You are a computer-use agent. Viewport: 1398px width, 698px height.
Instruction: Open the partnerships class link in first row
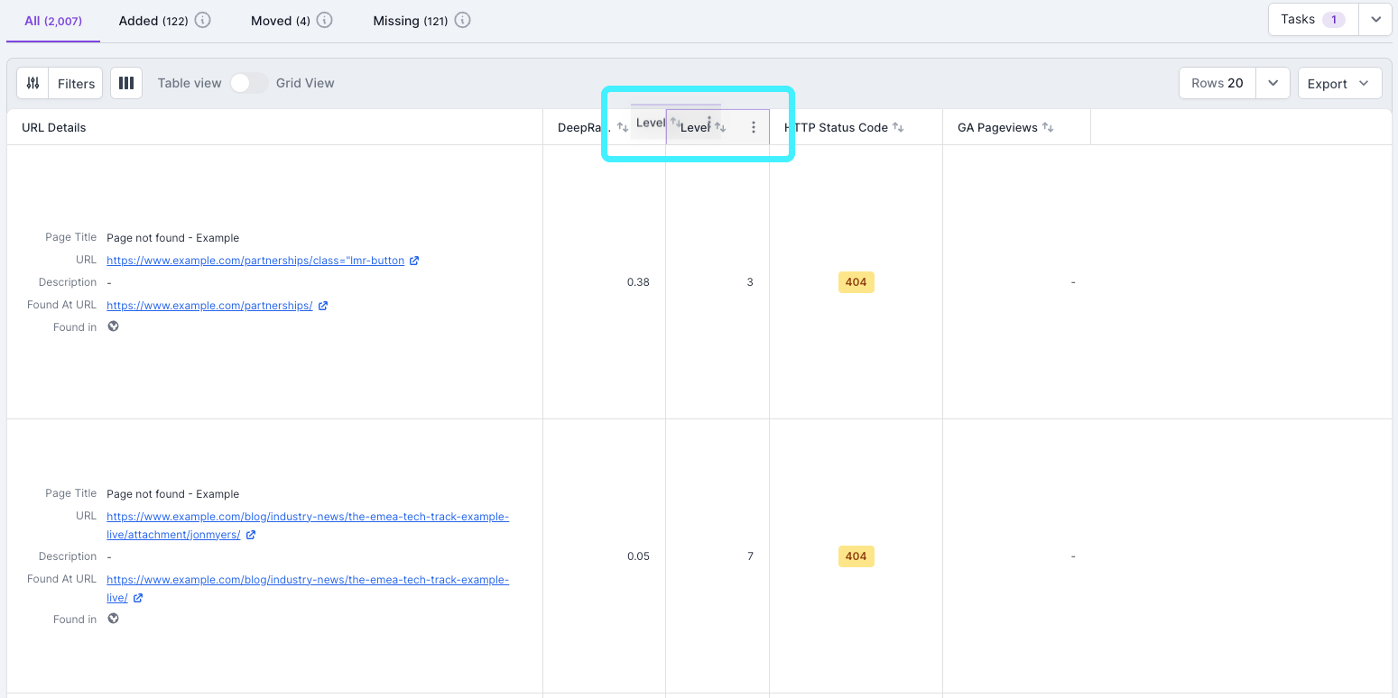253,260
